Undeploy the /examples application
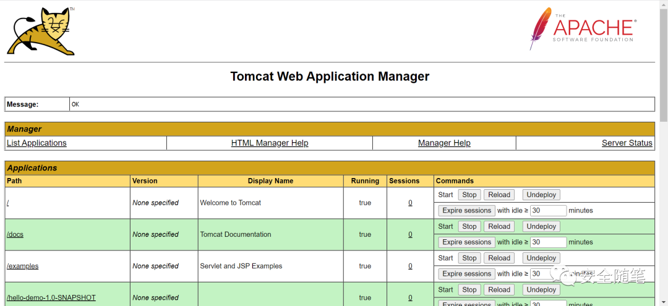This screenshot has width=668, height=306. tap(541, 258)
